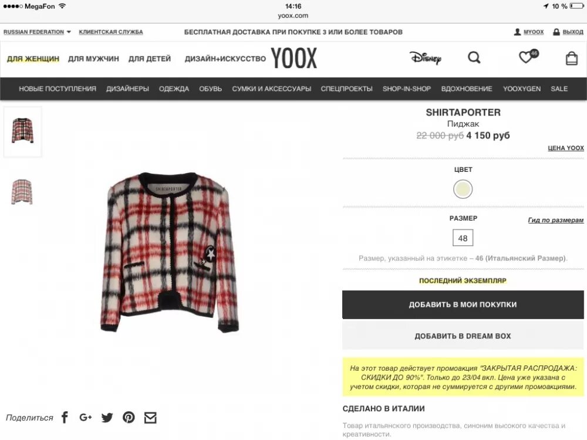Switch to ДЛЯ МУЖЧИН section

(x=93, y=59)
